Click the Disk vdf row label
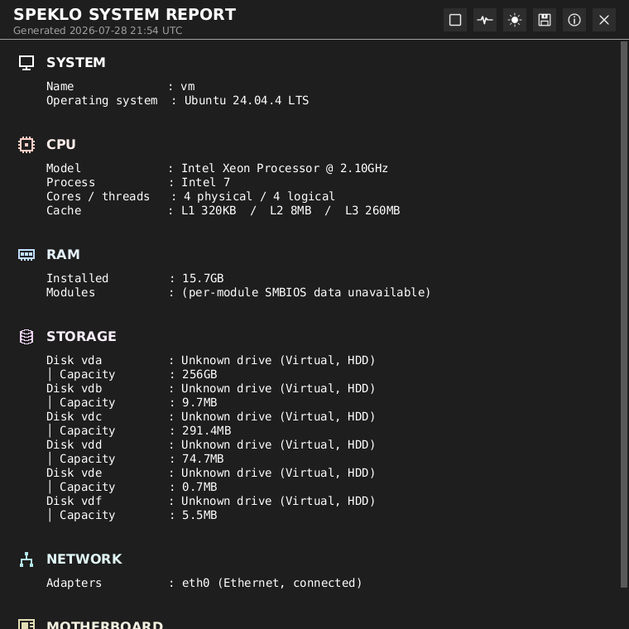The height and width of the screenshot is (629, 629). click(x=74, y=501)
